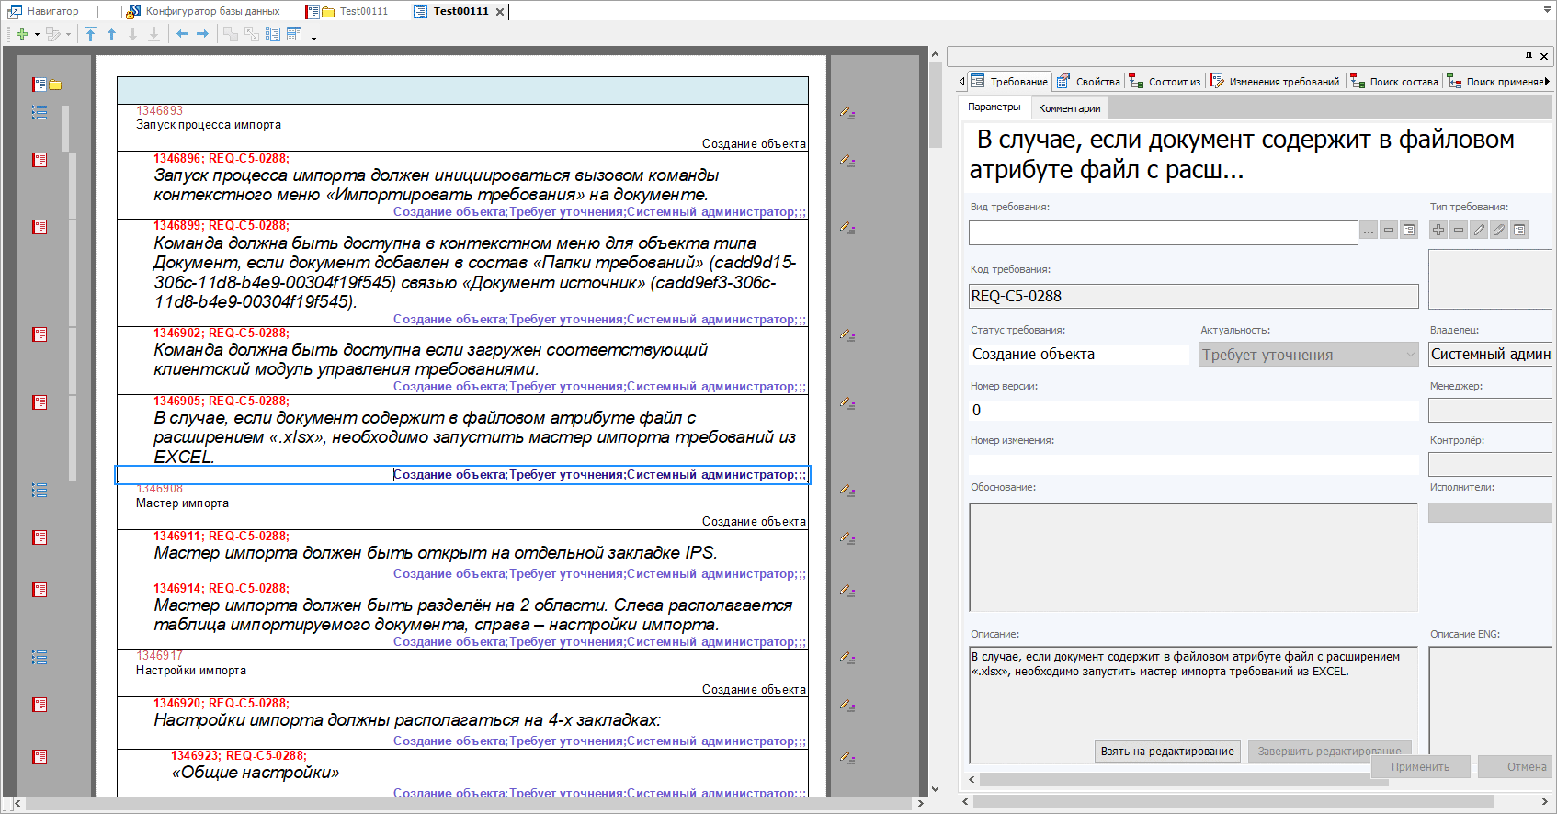
Task: Open the 'Свойства' tab
Action: (1090, 82)
